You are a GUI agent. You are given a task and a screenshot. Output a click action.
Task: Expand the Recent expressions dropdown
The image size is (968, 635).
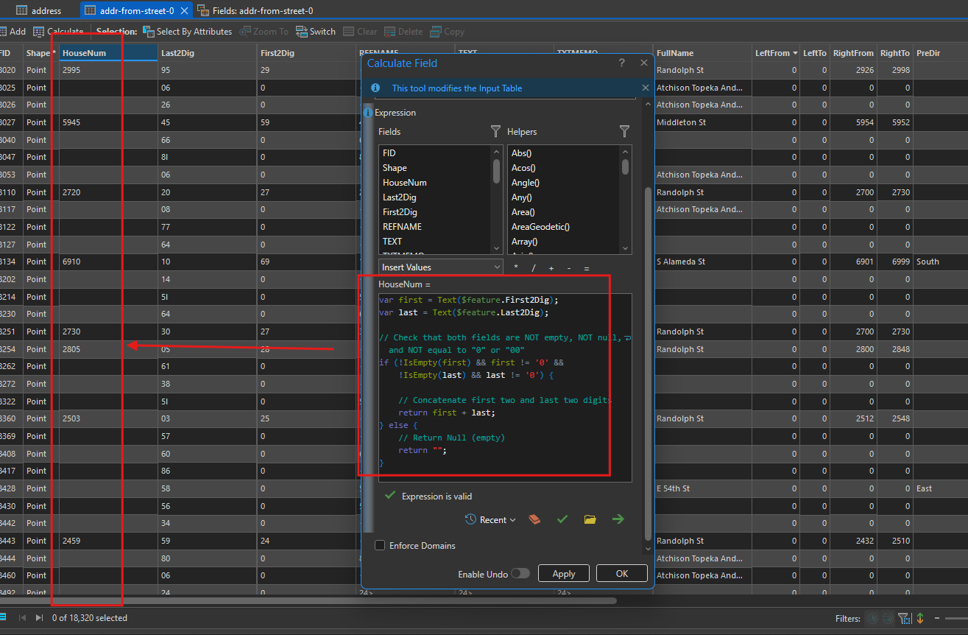[490, 520]
